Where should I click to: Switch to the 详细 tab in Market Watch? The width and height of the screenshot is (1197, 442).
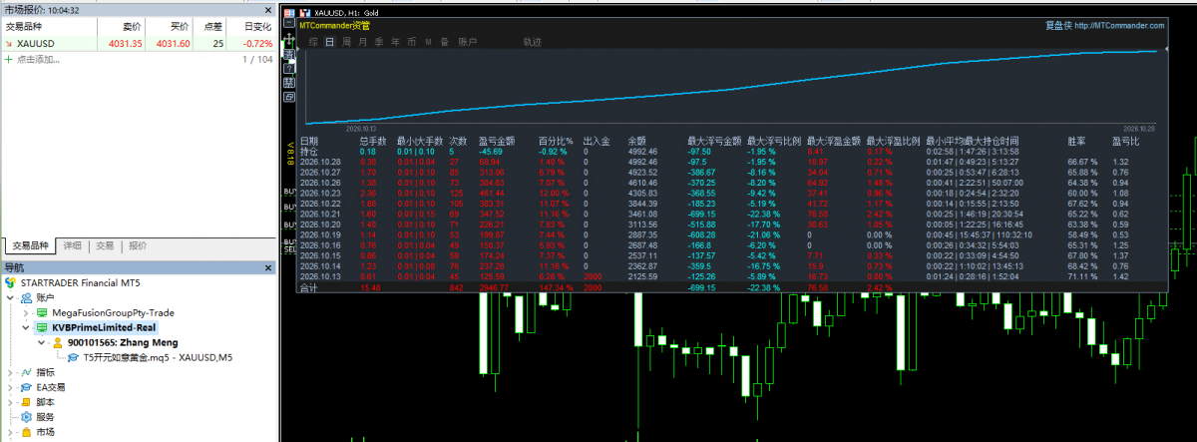click(73, 245)
